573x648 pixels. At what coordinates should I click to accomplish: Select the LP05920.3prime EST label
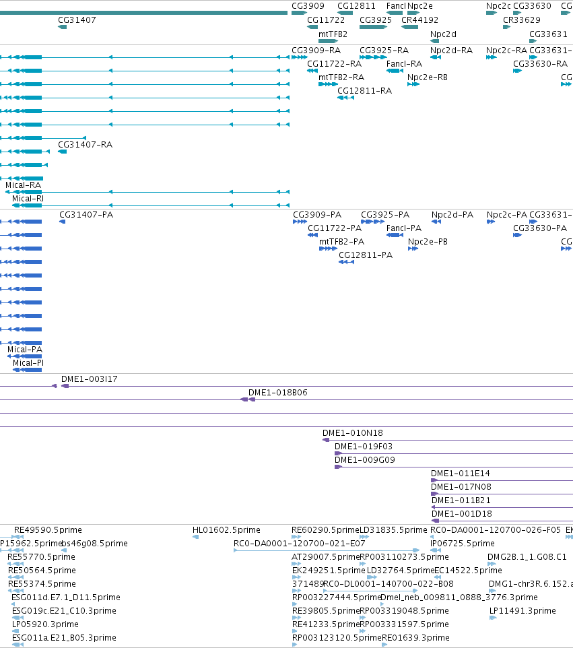[x=45, y=624]
